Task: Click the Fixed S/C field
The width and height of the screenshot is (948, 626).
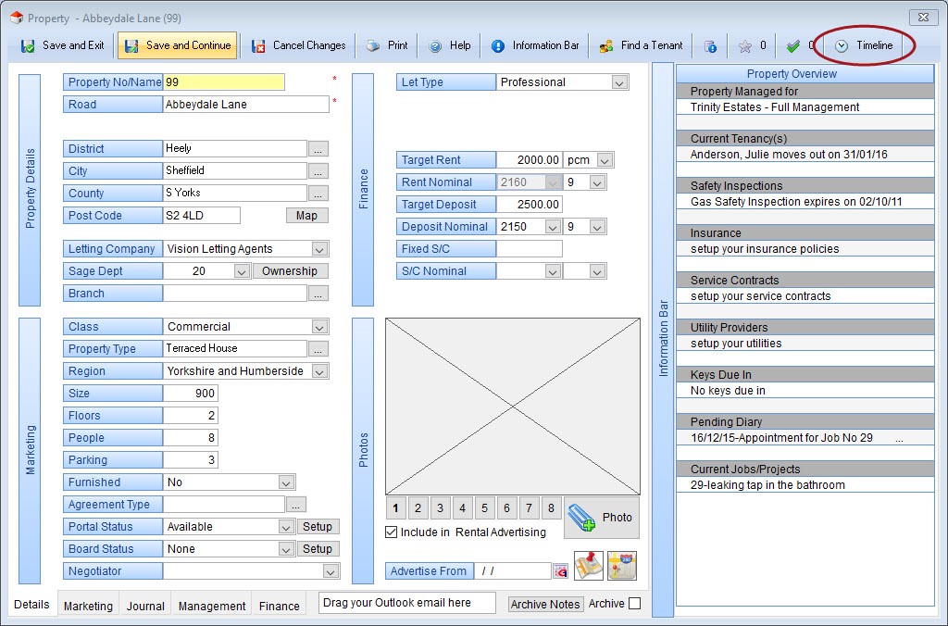Action: [529, 248]
